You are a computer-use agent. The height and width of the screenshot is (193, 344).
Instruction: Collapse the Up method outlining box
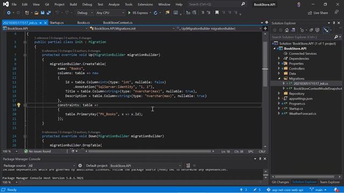point(25,55)
